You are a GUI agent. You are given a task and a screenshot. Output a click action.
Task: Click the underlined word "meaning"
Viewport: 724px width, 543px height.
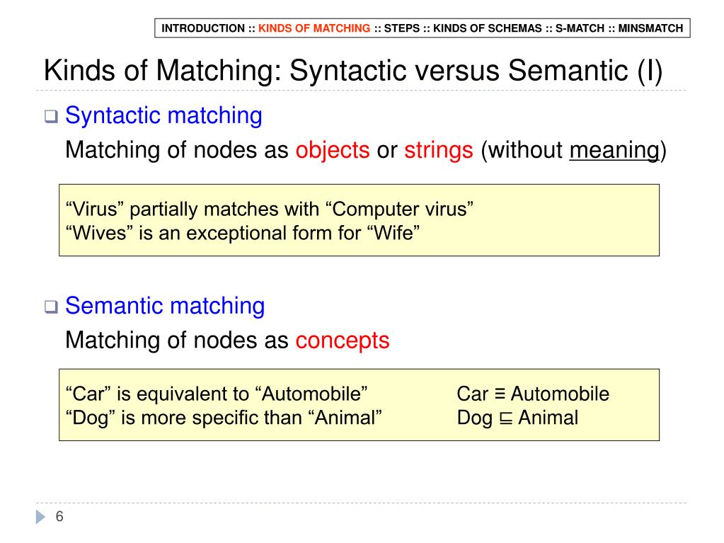pyautogui.click(x=614, y=150)
